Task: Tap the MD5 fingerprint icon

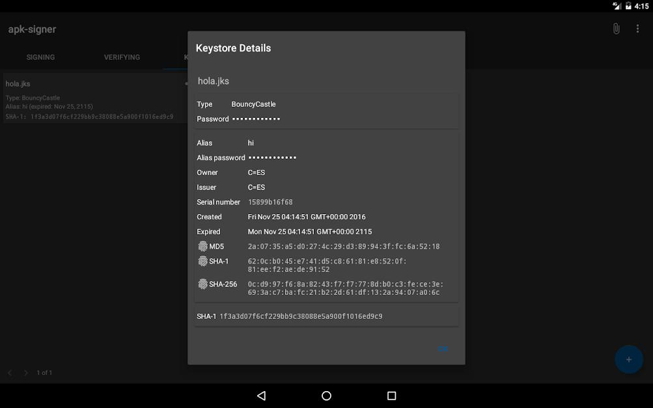Action: click(203, 247)
